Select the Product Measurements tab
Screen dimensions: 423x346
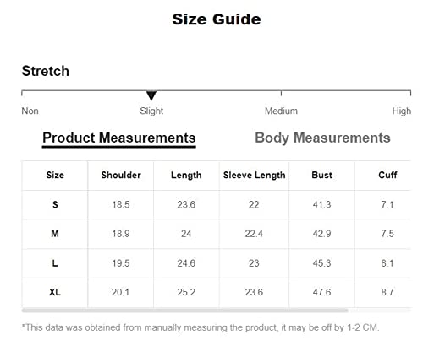119,138
